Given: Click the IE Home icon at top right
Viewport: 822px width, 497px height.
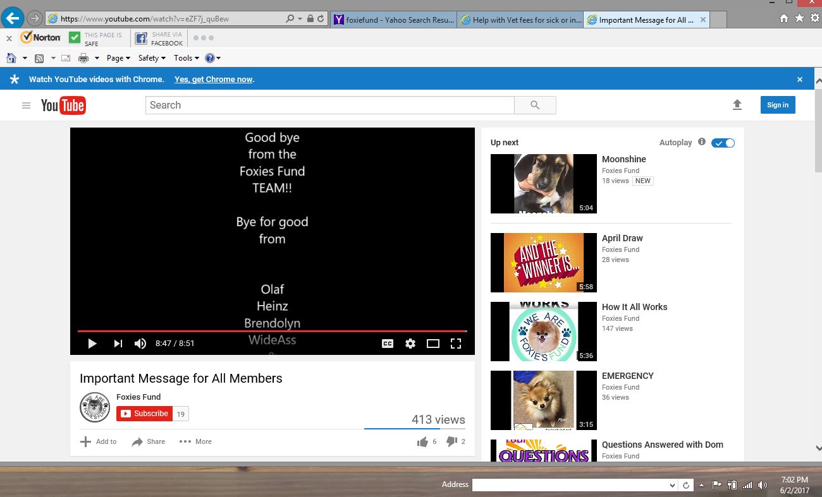Looking at the screenshot, I should coord(784,18).
